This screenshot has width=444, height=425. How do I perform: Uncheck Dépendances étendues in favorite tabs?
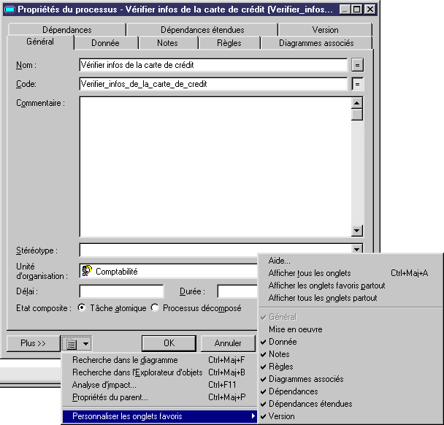[310, 404]
